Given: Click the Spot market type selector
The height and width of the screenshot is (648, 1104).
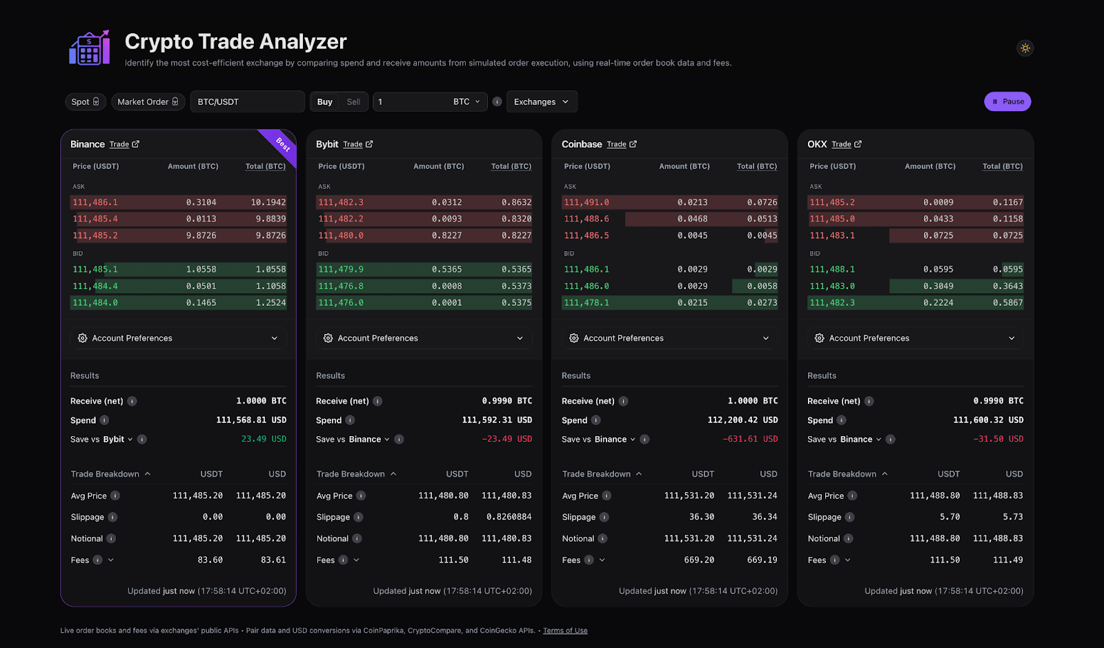Looking at the screenshot, I should [86, 102].
